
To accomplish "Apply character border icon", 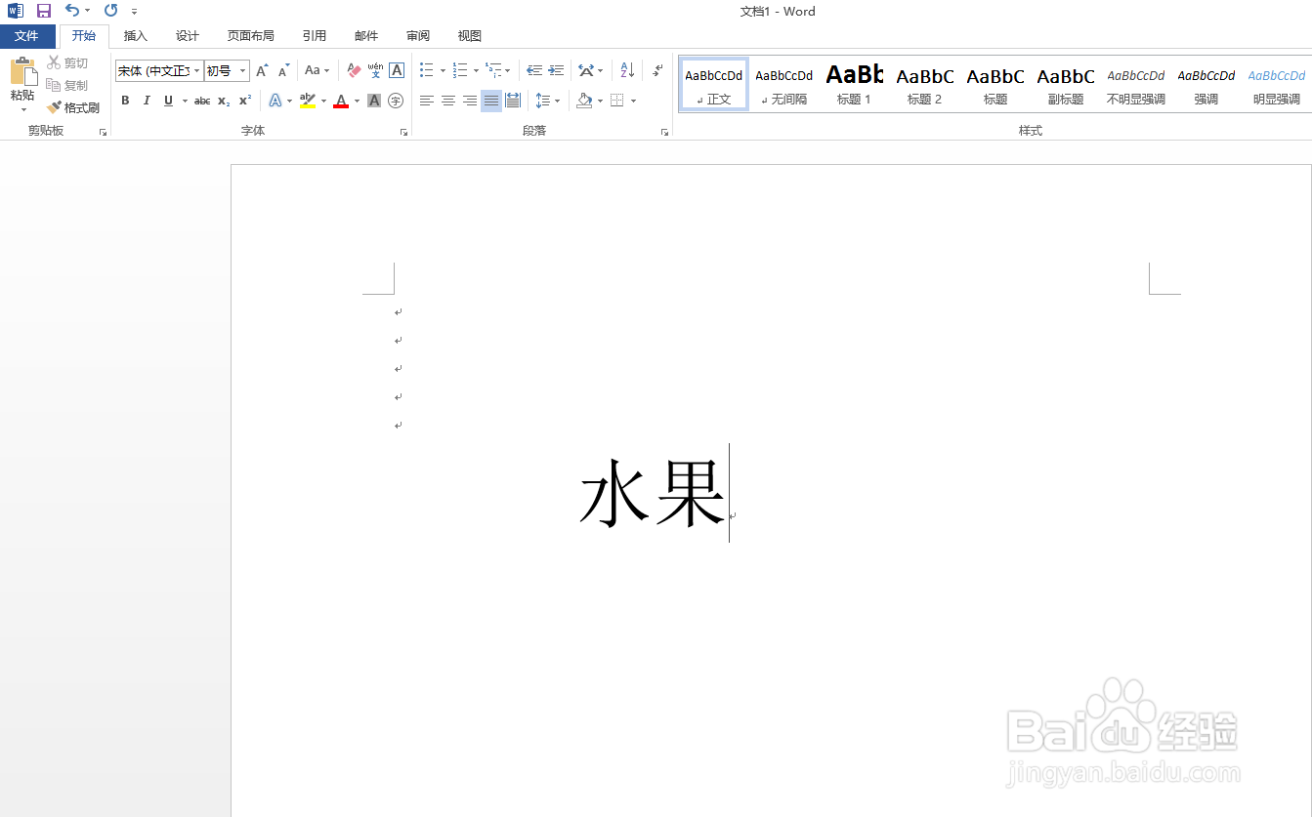I will click(x=397, y=70).
